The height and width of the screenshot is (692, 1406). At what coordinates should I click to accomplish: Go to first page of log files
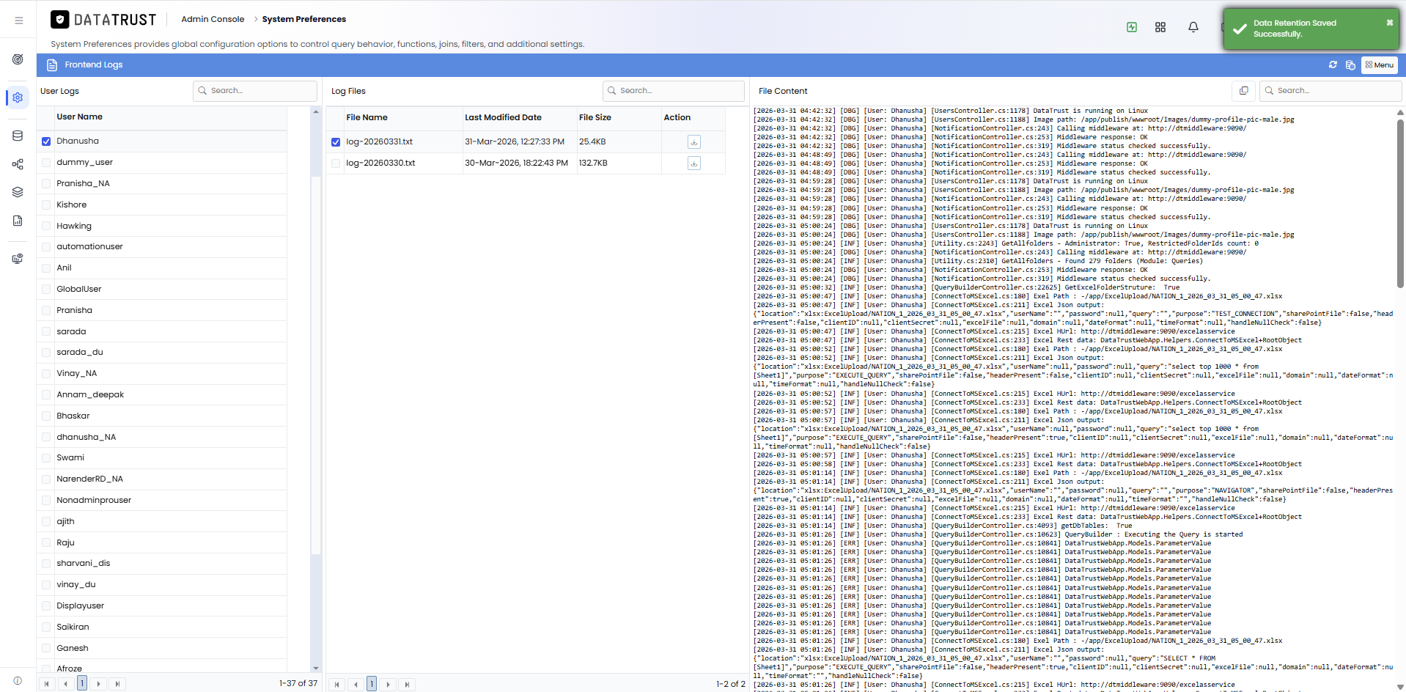click(x=336, y=685)
